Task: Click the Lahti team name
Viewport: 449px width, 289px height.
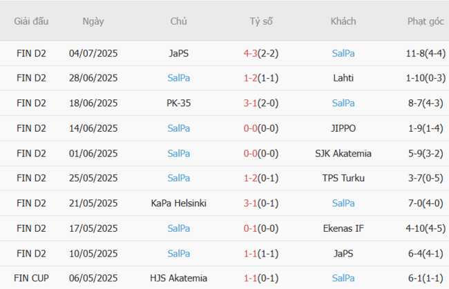Action: tap(343, 78)
